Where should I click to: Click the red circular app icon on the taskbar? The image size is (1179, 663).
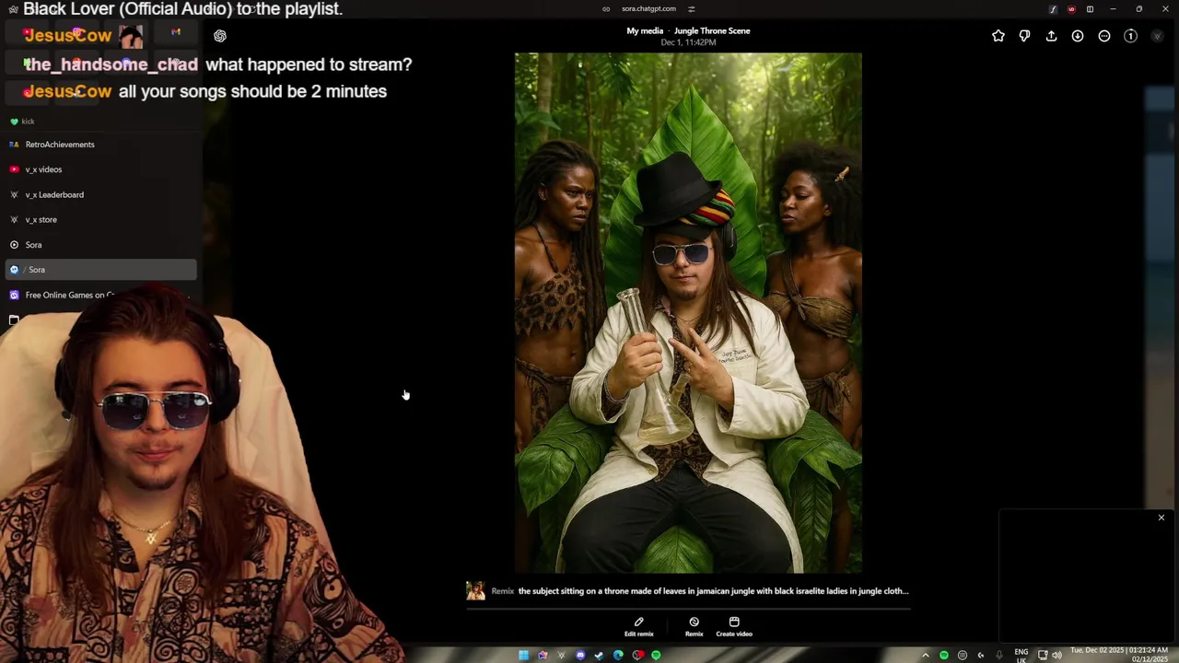pos(637,655)
